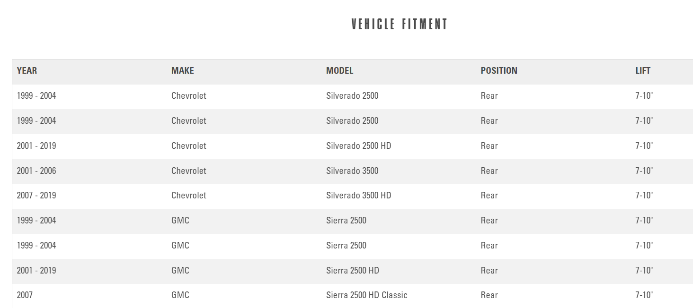Click the Vehicle Fitment heading
The height and width of the screenshot is (308, 693).
pyautogui.click(x=400, y=25)
